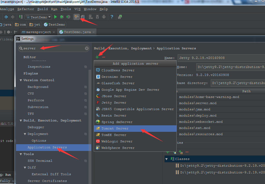Clear the settings search field

(x=87, y=48)
